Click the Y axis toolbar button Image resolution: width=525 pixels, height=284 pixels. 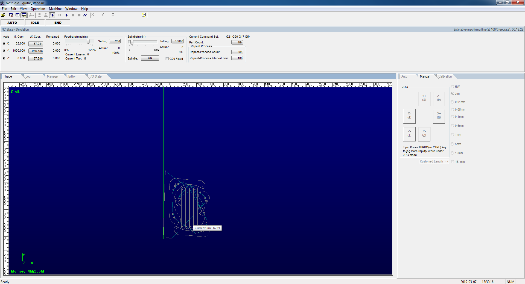click(x=103, y=15)
